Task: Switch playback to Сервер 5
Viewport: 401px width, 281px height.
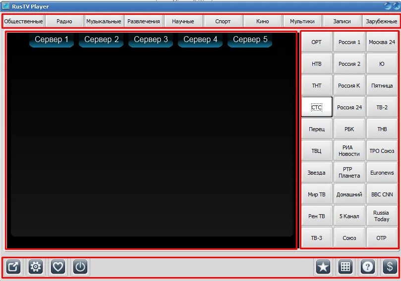Action: coord(250,40)
